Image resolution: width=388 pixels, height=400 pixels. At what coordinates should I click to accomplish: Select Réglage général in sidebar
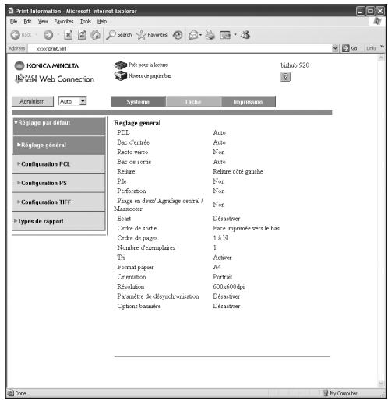pos(59,145)
